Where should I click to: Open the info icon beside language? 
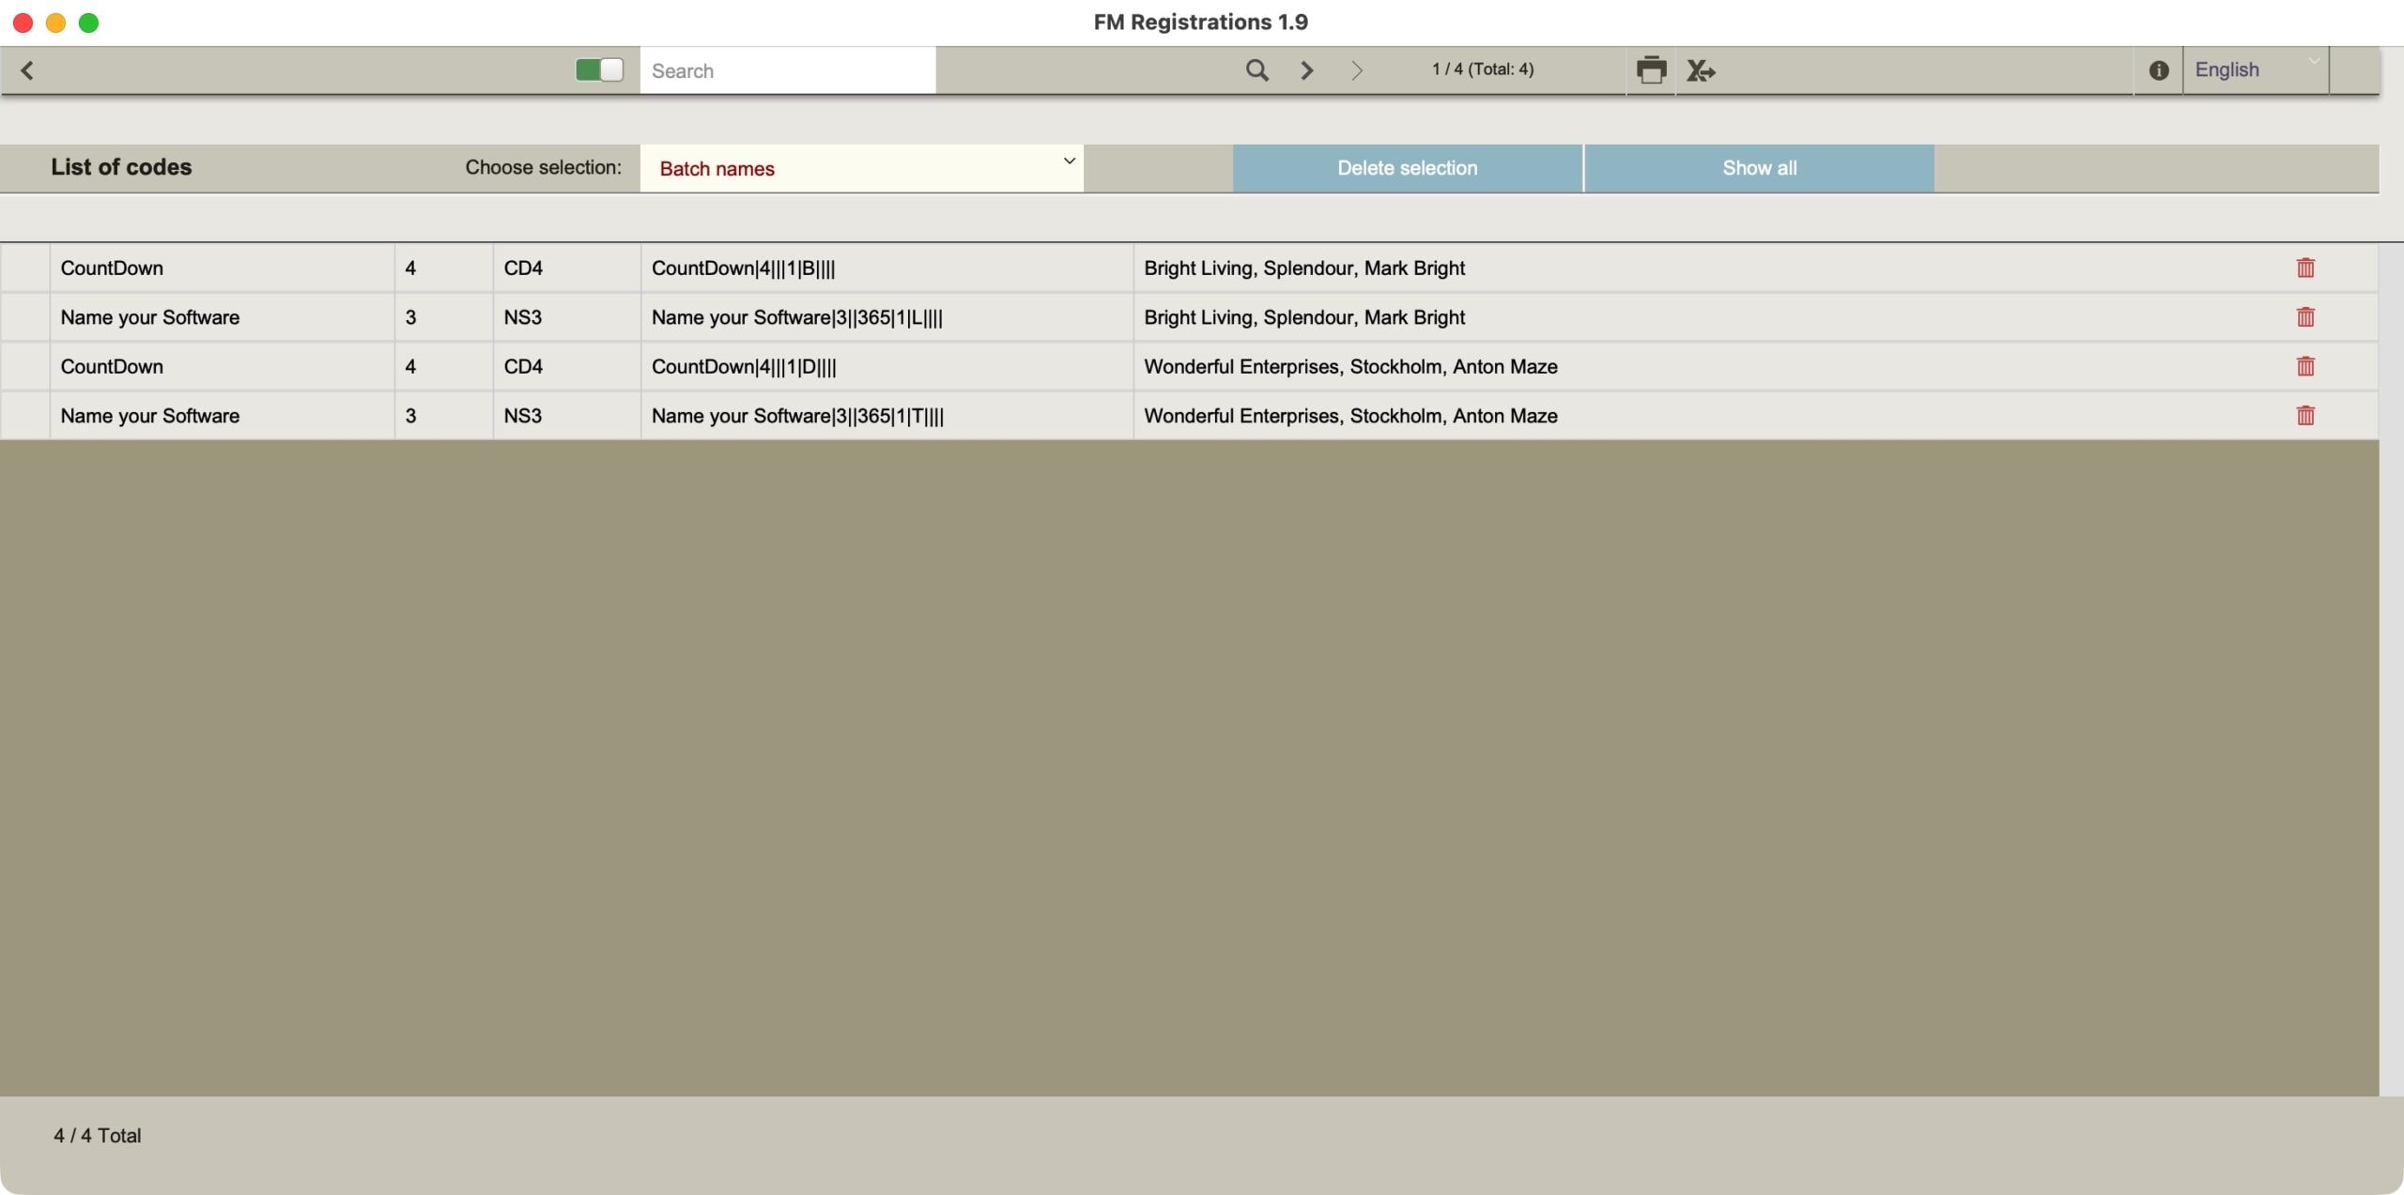[2158, 70]
